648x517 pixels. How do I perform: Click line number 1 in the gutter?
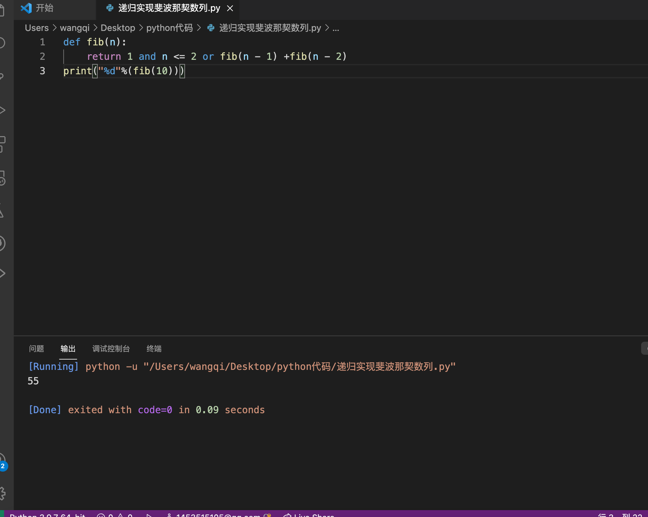click(x=42, y=42)
